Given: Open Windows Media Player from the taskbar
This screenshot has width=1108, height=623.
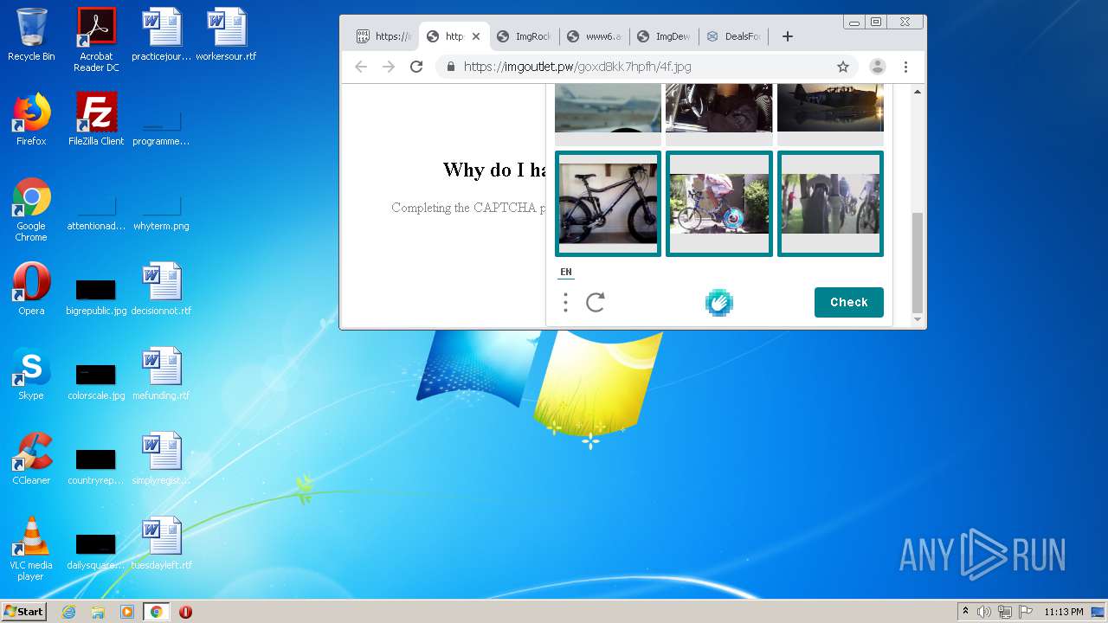Looking at the screenshot, I should [127, 612].
